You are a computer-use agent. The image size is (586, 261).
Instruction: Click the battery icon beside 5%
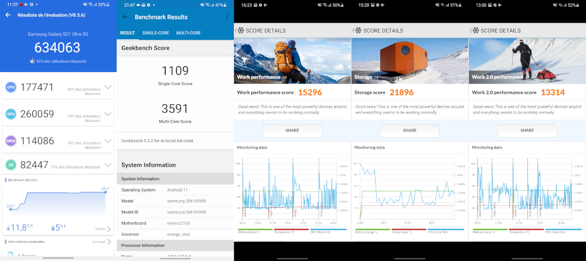(53, 228)
